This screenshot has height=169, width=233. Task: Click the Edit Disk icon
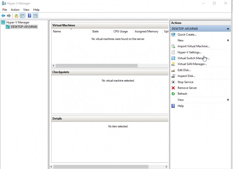tap(173, 70)
